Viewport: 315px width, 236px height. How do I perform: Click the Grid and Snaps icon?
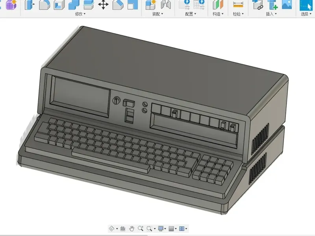point(171,229)
